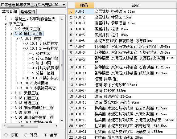This screenshot has width=177, height=139.
Task: Expand the A.10.2 块料面层 node
Action: 17,83
